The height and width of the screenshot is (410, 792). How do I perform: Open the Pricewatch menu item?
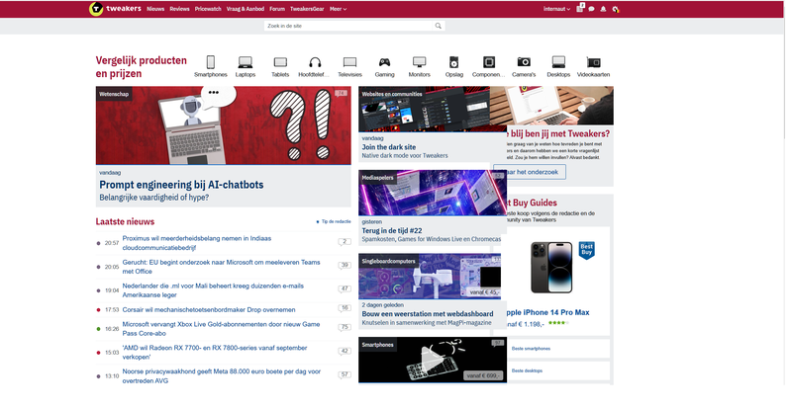pyautogui.click(x=207, y=8)
